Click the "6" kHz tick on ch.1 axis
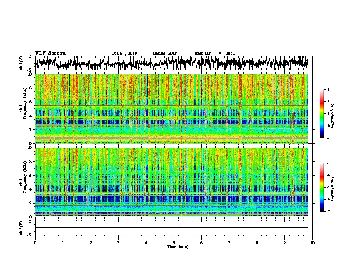Screen dimensions: 352x272 click(31, 102)
